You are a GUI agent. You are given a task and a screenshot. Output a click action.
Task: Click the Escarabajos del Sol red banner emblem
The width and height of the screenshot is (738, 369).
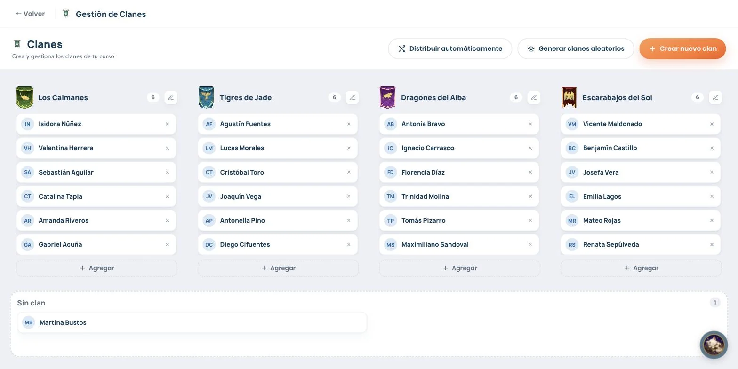point(569,97)
